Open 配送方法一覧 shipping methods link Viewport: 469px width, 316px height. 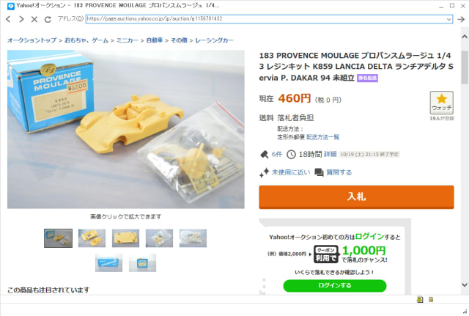coord(322,137)
